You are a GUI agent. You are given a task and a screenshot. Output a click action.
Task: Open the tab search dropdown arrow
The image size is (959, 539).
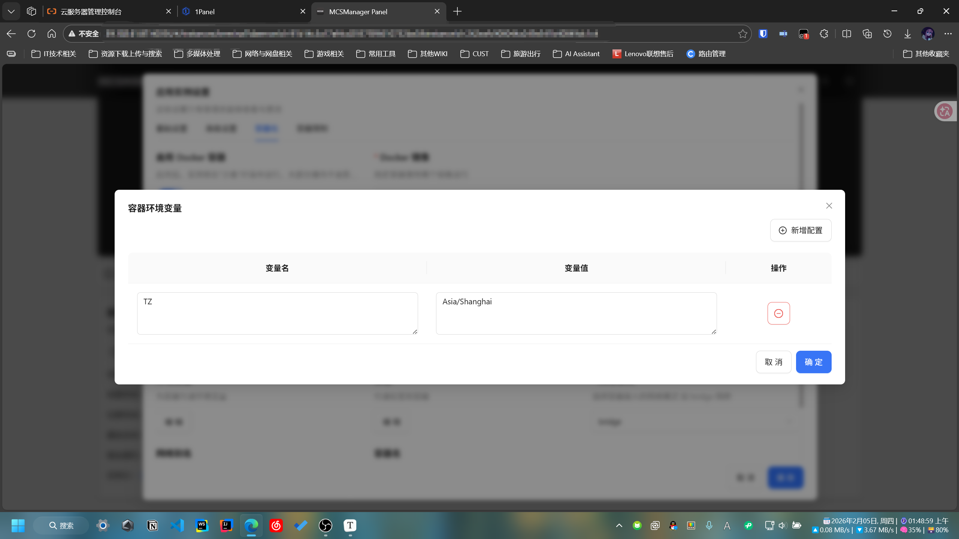click(x=11, y=12)
